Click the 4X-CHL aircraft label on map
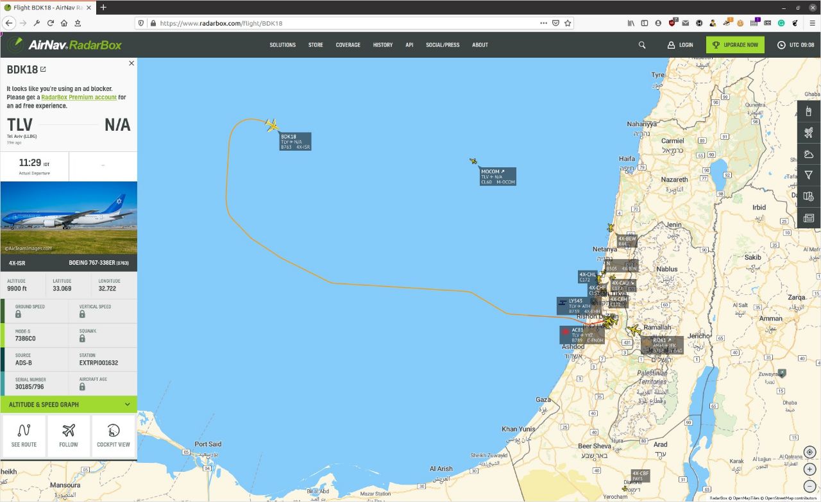Image resolution: width=821 pixels, height=502 pixels. [588, 277]
